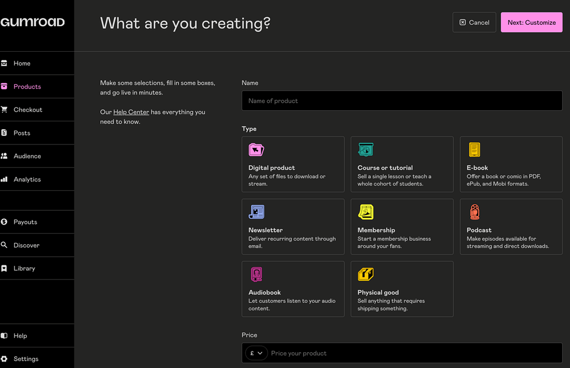
Task: Open the Discover sidebar item
Action: click(26, 245)
